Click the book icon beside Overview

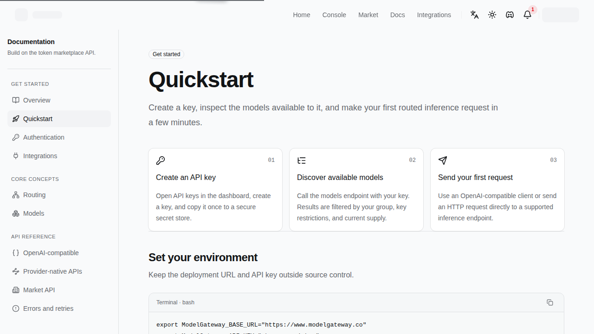[16, 100]
